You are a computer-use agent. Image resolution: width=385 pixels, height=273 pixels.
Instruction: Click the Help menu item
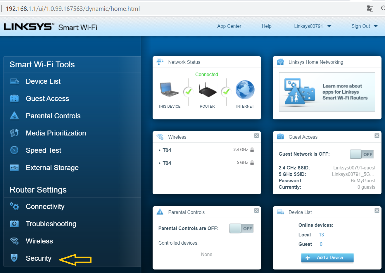[267, 26]
